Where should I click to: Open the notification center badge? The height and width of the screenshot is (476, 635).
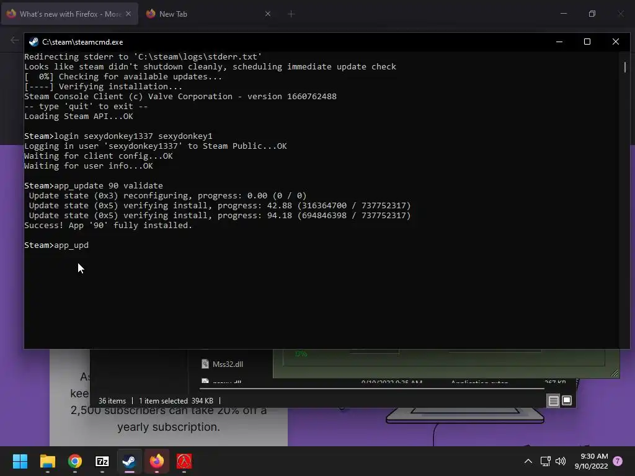[618, 461]
